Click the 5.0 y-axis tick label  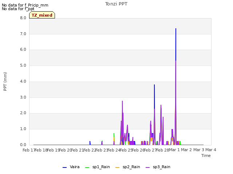(23, 66)
